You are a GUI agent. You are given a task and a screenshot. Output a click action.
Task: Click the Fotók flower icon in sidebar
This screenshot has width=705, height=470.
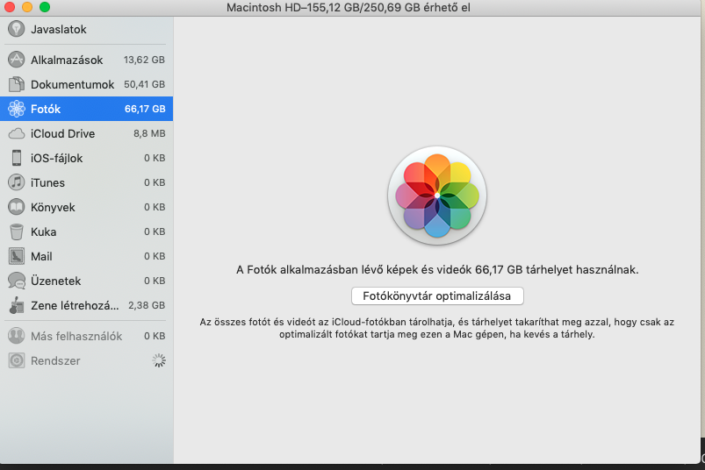coord(16,109)
